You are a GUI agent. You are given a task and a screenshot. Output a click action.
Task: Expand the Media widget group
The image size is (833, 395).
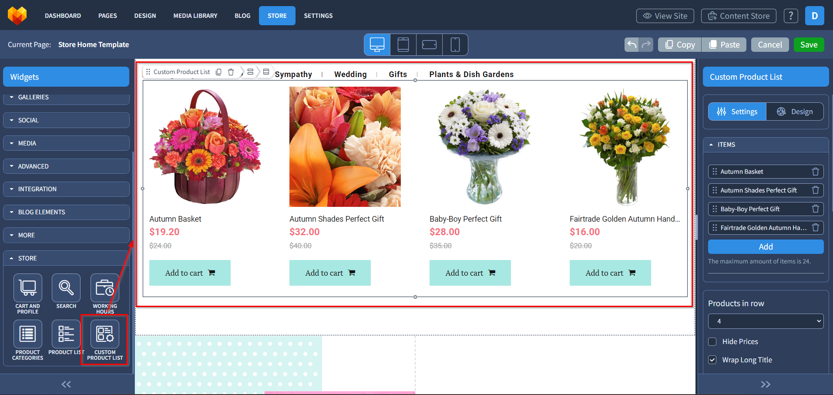(66, 143)
